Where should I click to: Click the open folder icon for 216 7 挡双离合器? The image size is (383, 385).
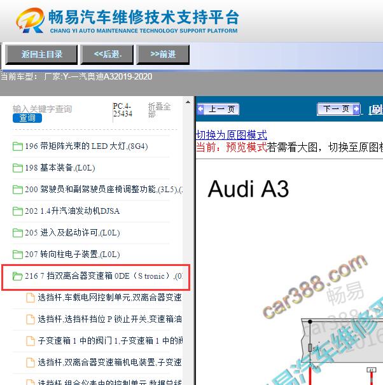(x=18, y=276)
